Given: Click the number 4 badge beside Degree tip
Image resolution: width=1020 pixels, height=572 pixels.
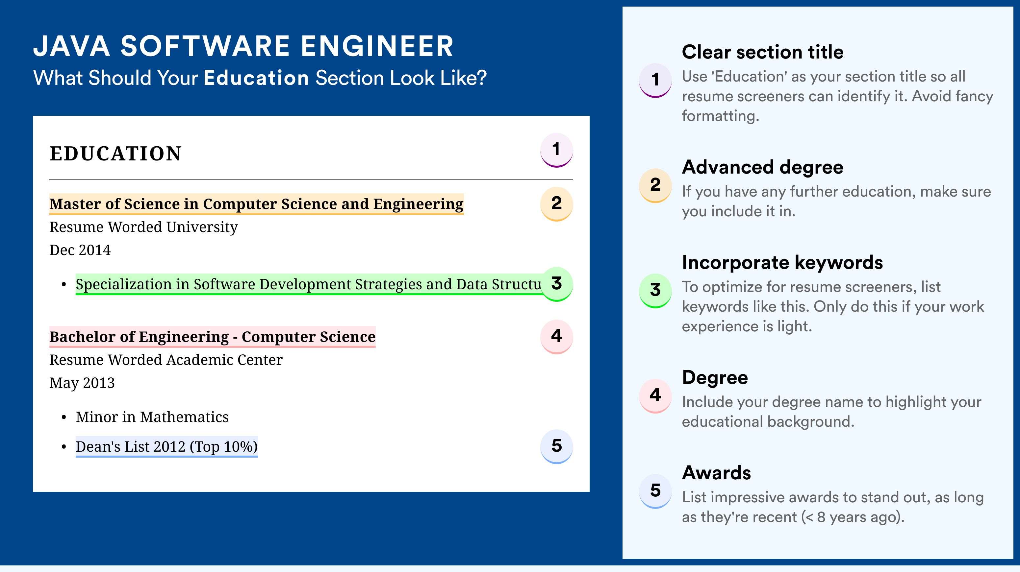Looking at the screenshot, I should point(655,396).
